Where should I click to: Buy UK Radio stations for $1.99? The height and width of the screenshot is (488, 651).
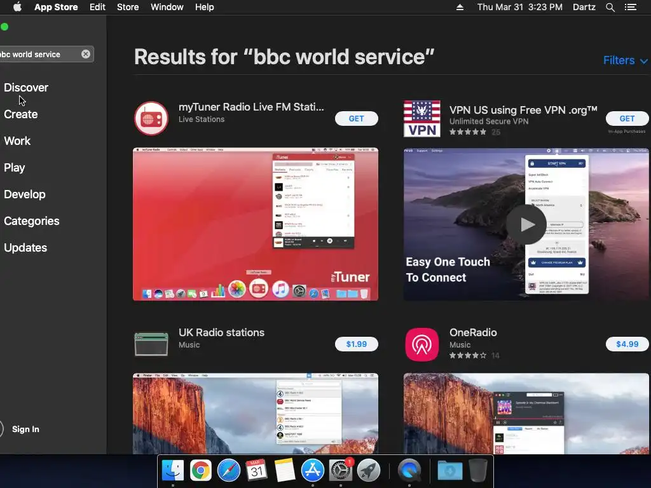tap(356, 344)
